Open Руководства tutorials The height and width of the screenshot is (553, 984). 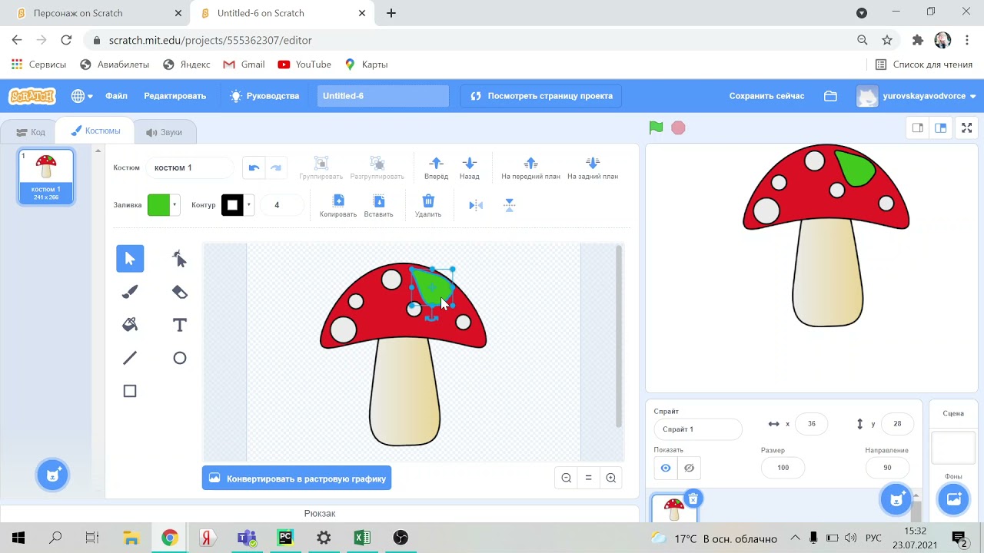[264, 96]
